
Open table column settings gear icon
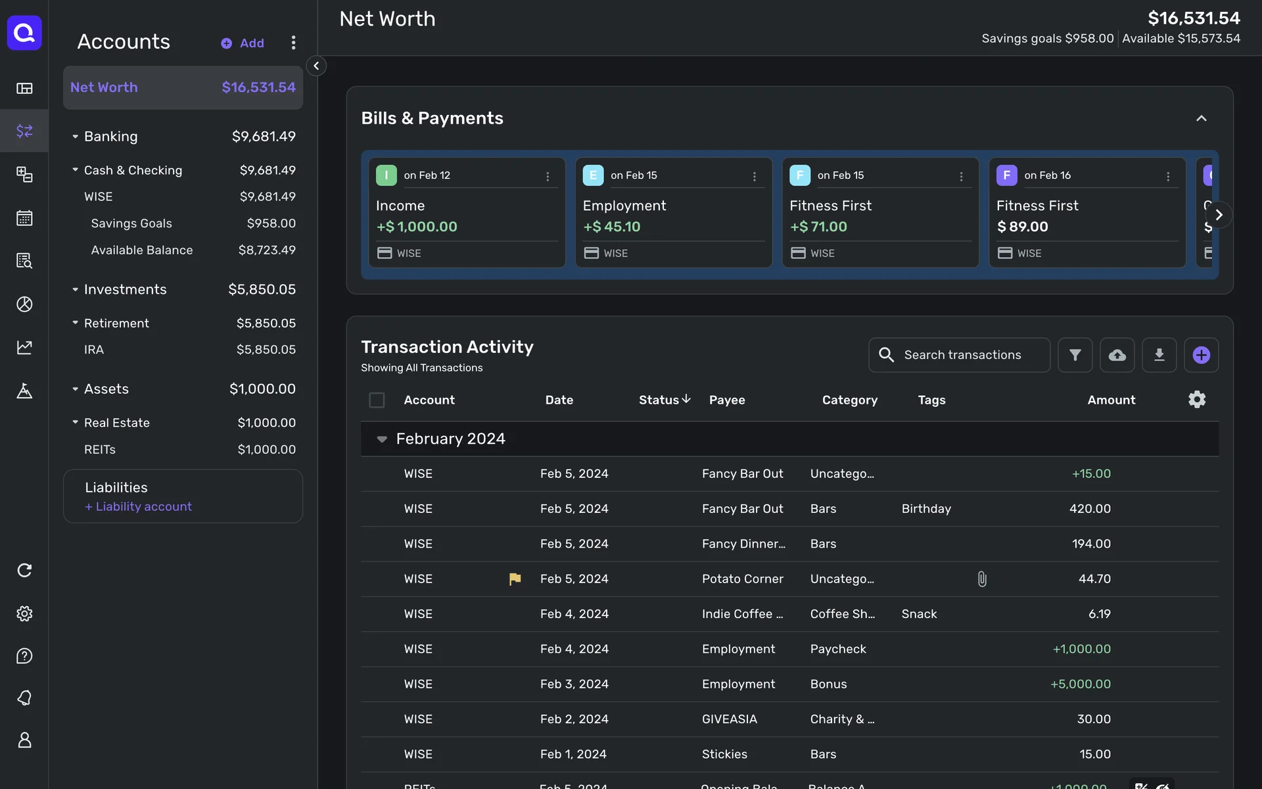1196,400
